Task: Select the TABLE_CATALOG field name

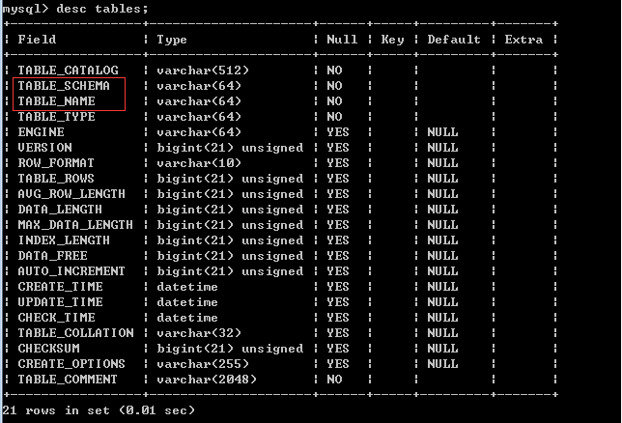Action: [68, 70]
